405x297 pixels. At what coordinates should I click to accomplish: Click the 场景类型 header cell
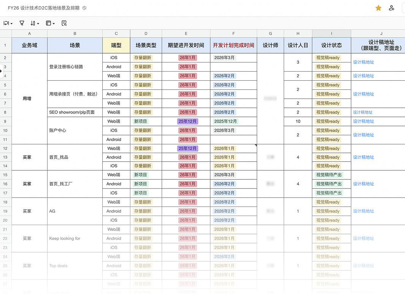(146, 45)
